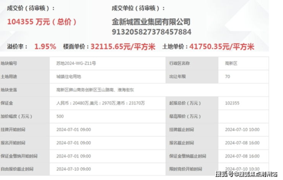Click the 加价幅度 value 500
Screen dimensions: 283x180
click(60, 116)
